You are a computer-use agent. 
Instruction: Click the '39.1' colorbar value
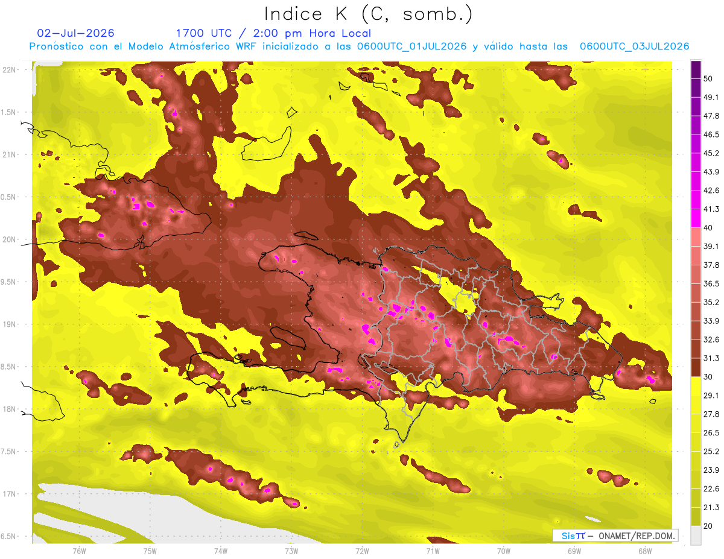click(x=711, y=246)
